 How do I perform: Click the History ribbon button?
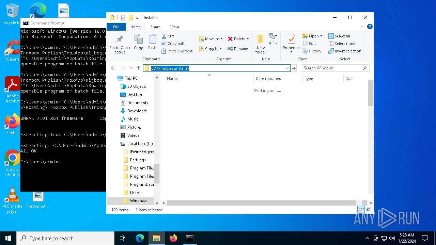[x=312, y=51]
